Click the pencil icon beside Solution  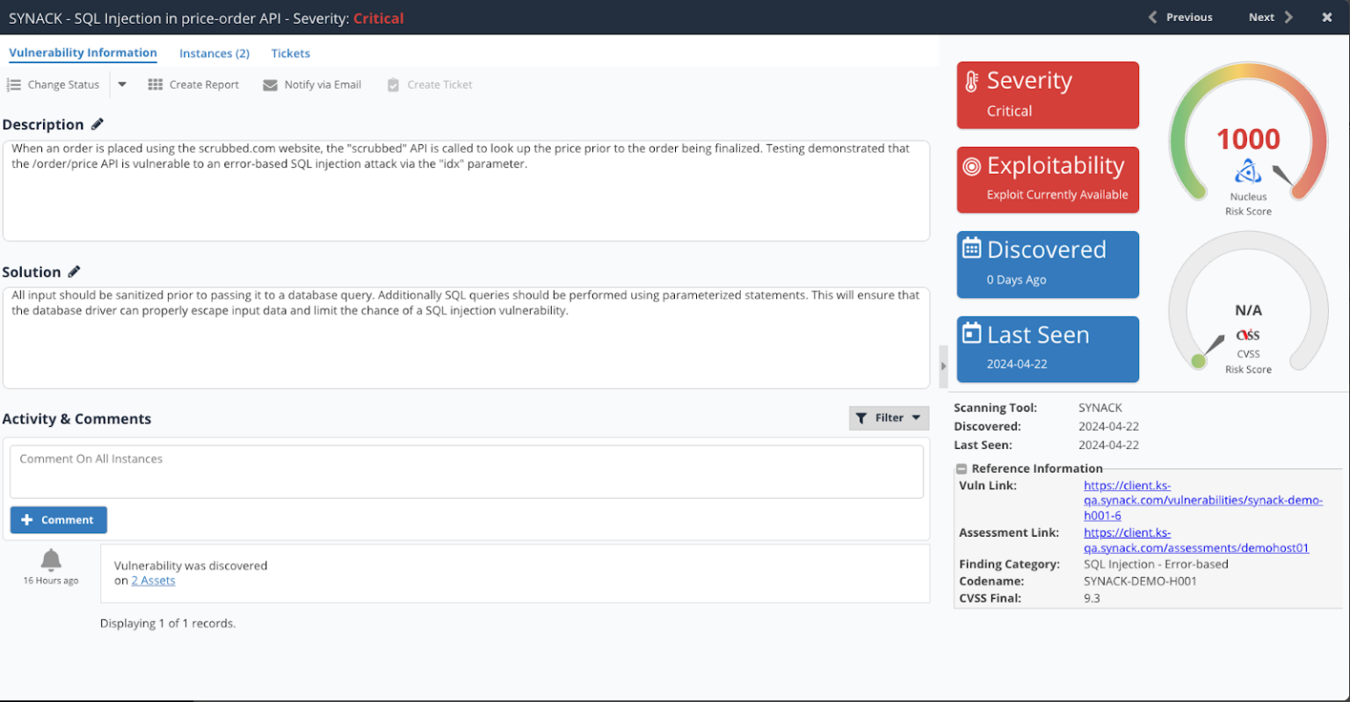(74, 271)
